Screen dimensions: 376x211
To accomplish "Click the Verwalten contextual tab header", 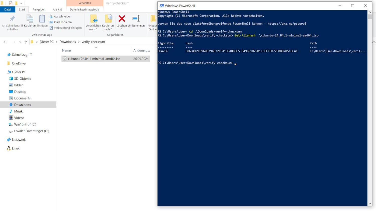I will point(85,3).
